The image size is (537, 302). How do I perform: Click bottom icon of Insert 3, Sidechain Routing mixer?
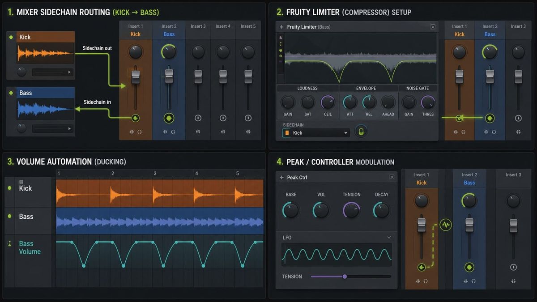tap(198, 132)
